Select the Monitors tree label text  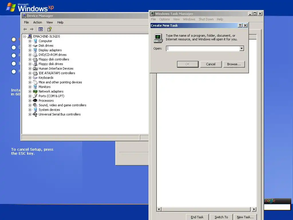[x=44, y=87]
